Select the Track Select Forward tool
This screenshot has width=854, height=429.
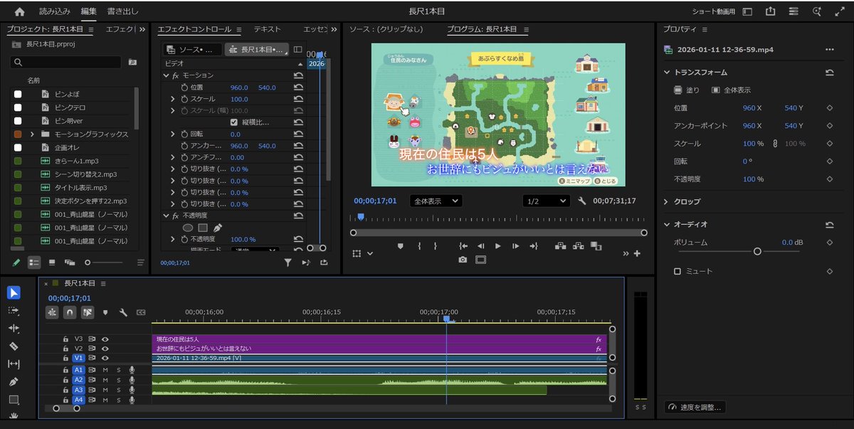[x=14, y=311]
